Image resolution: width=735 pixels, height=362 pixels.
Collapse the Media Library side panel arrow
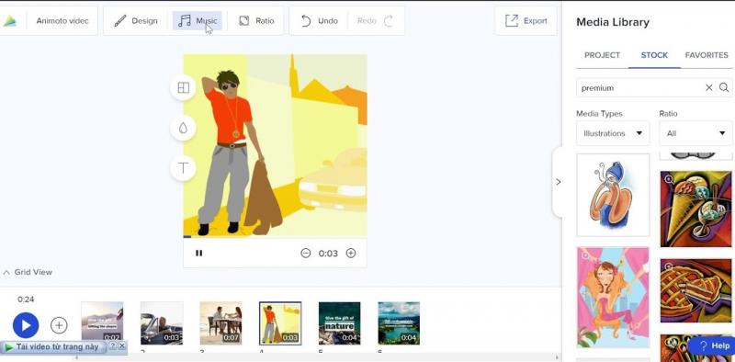tap(558, 182)
